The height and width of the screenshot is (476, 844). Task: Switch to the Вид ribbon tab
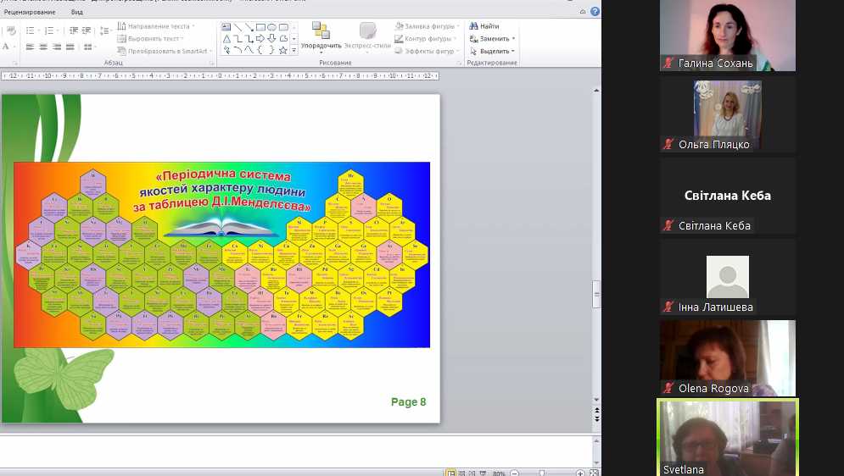click(x=77, y=12)
